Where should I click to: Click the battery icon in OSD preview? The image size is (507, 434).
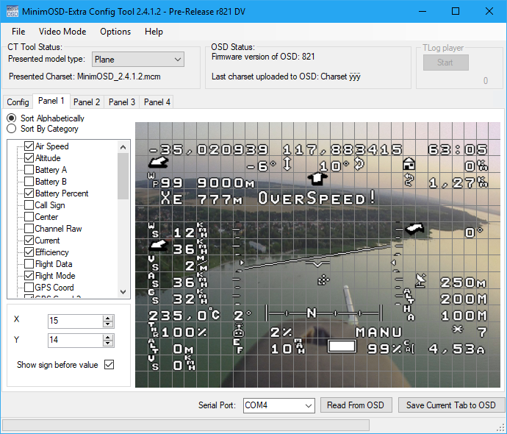(x=340, y=347)
